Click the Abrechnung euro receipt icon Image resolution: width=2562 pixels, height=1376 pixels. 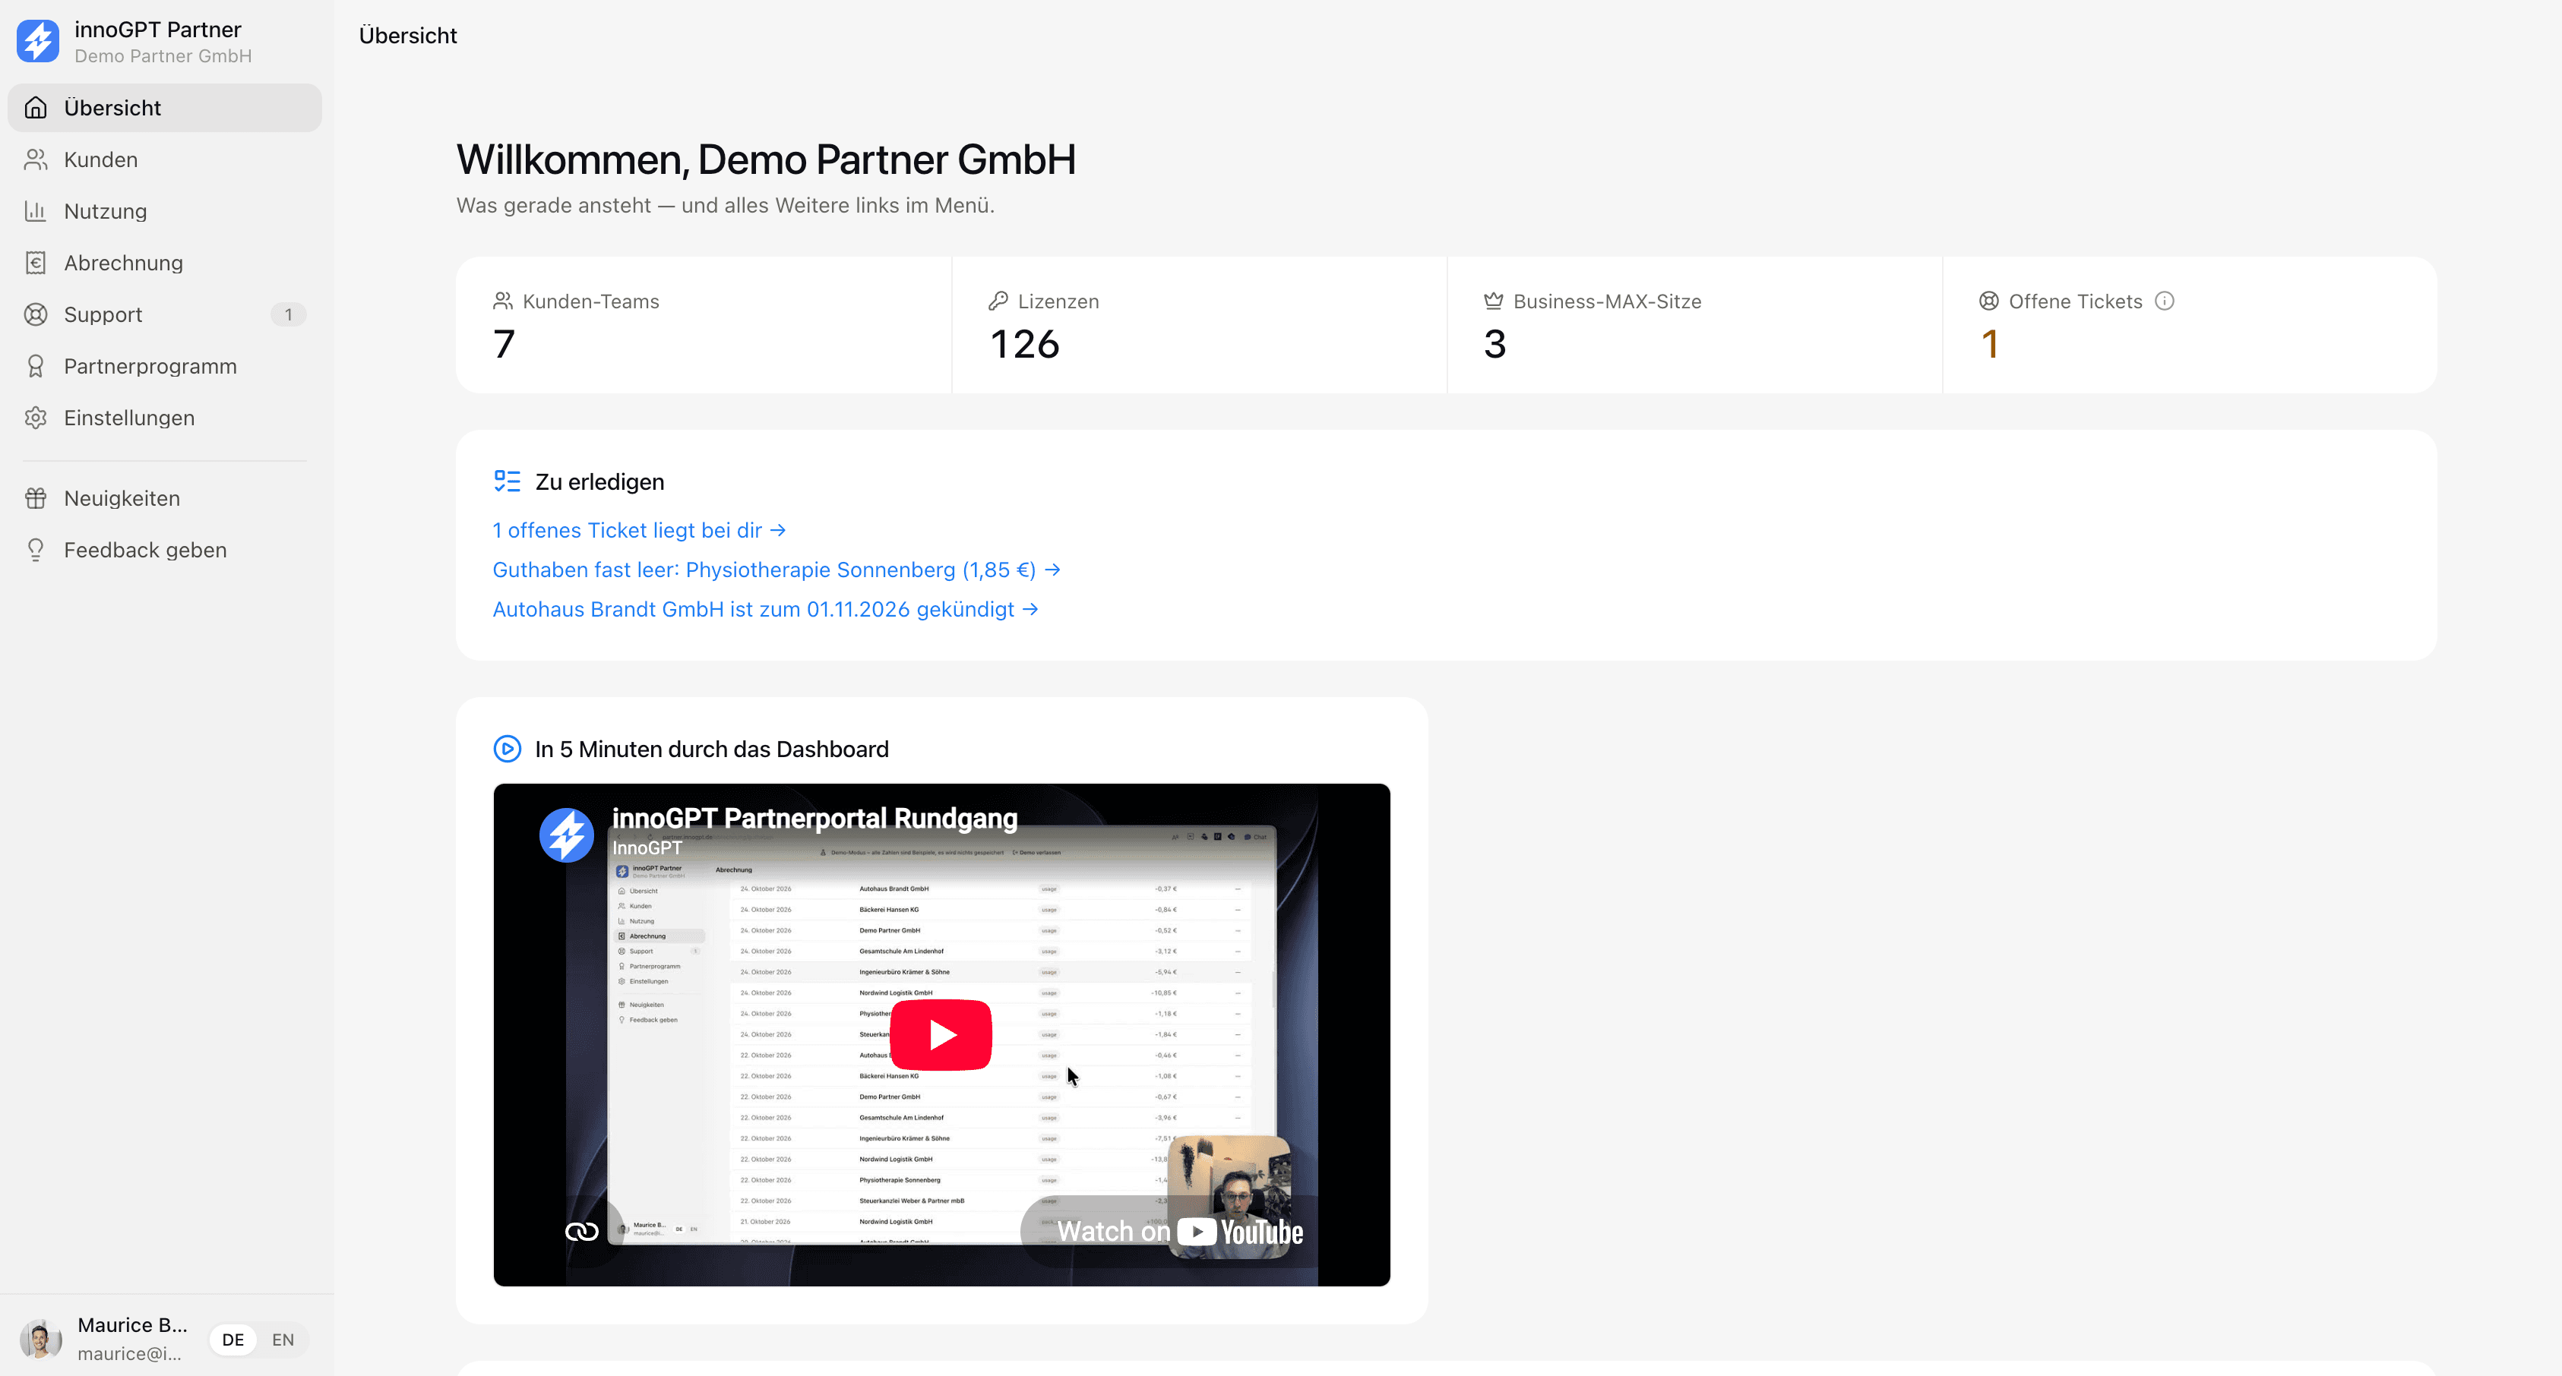click(x=36, y=263)
